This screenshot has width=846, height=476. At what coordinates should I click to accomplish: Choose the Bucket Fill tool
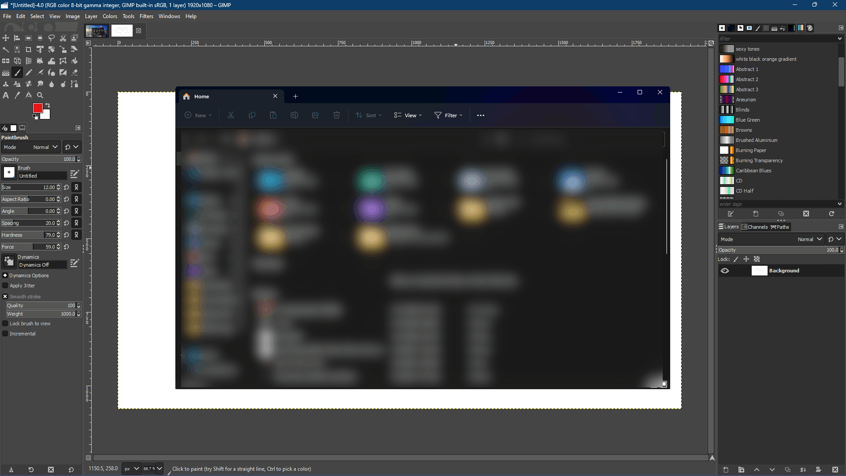(x=74, y=61)
